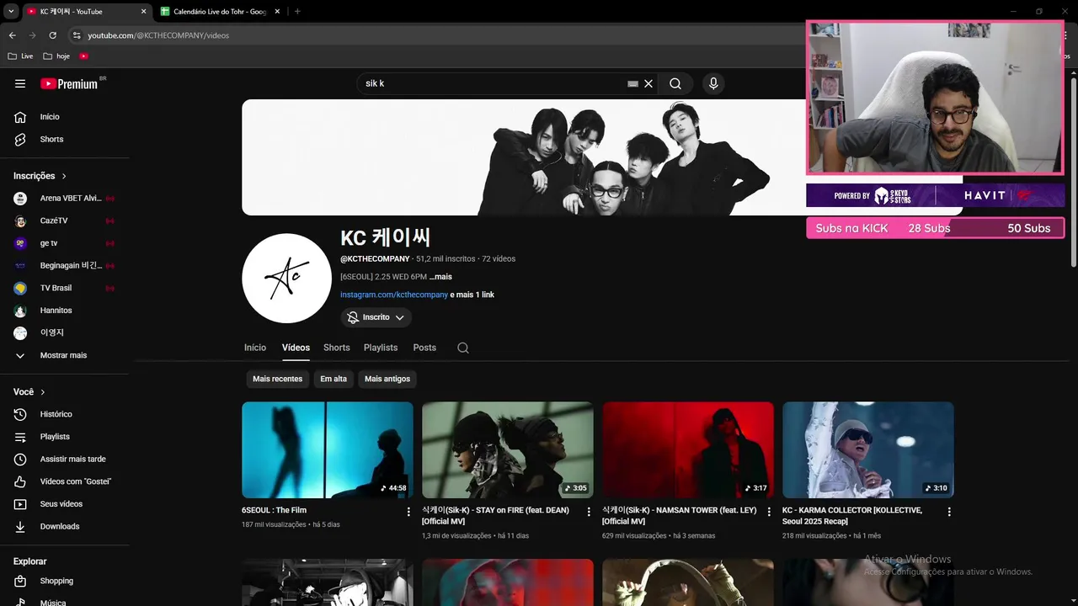Click the YouTube search input field
Viewport: 1078px width, 606px height.
pyautogui.click(x=493, y=83)
